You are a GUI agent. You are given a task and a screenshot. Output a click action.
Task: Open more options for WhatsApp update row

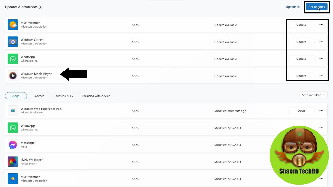tap(321, 59)
